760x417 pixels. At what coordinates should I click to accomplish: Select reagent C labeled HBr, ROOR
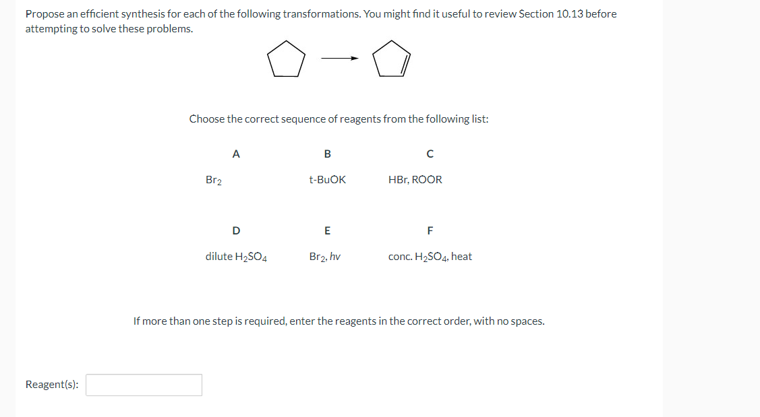click(x=415, y=179)
